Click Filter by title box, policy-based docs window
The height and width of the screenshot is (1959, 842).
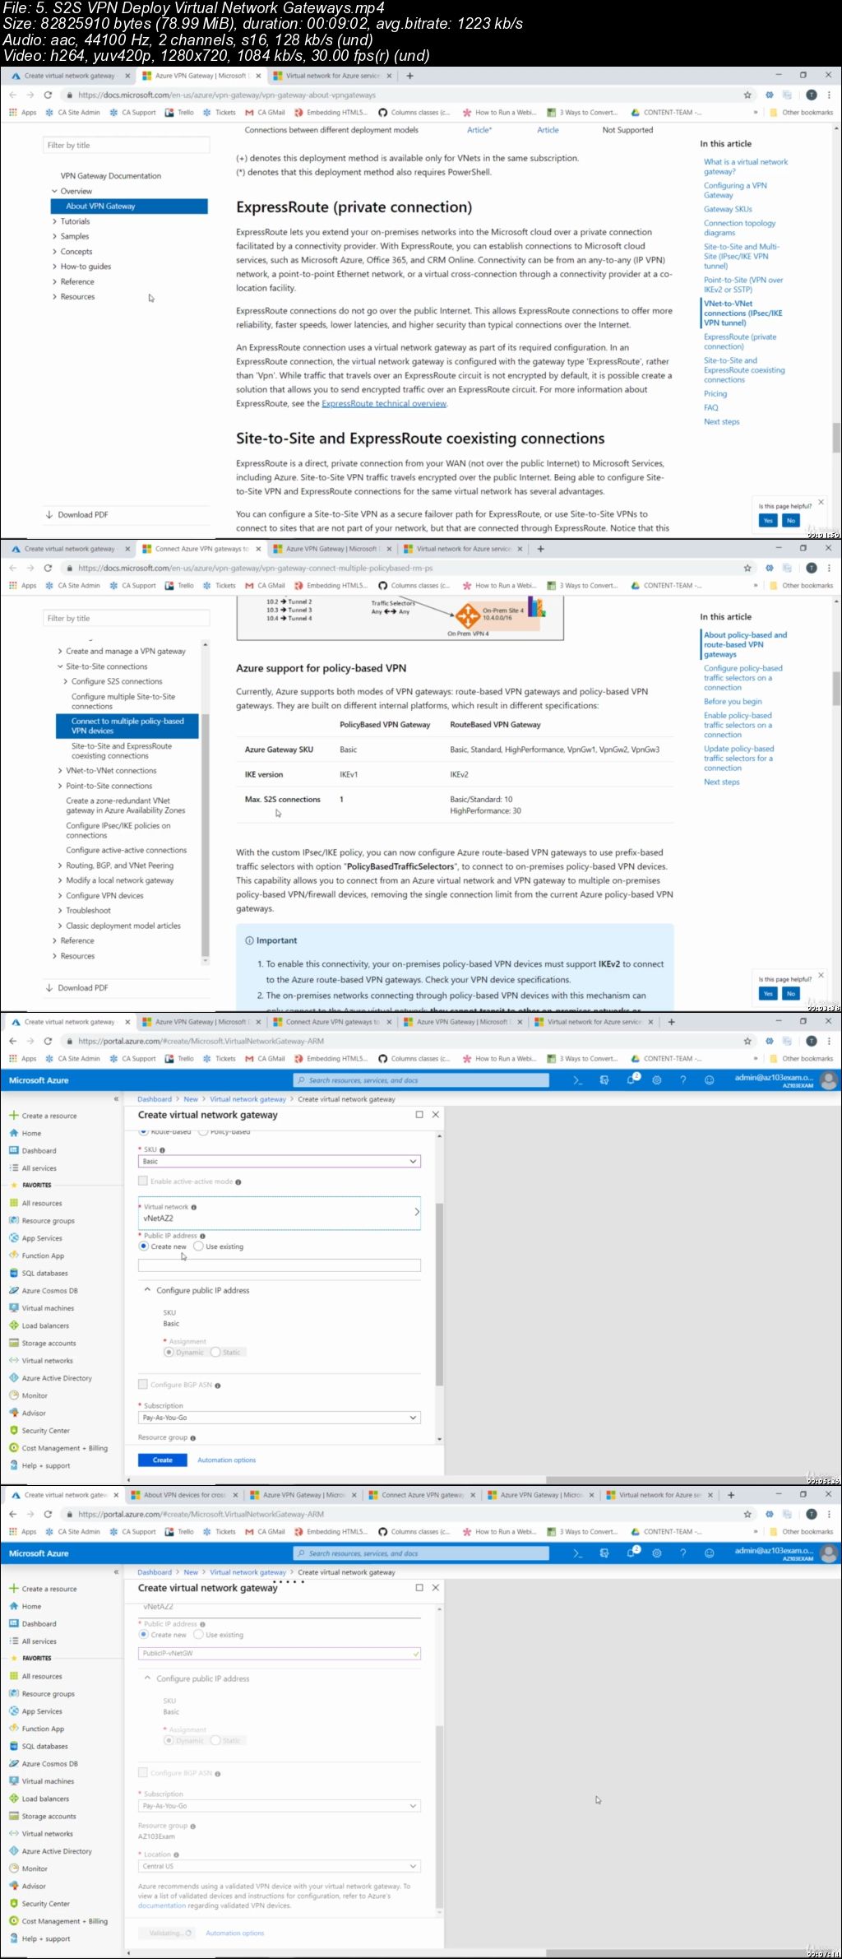click(127, 618)
